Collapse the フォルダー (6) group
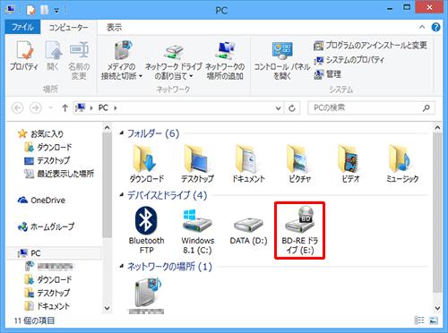Screen dimensions: 448x333 point(122,133)
